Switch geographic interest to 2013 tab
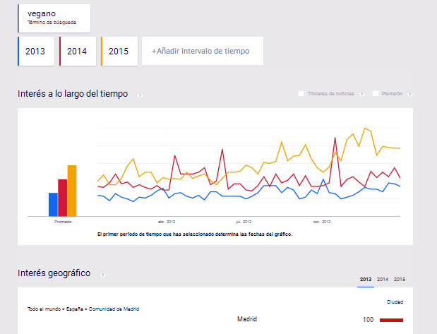The height and width of the screenshot is (334, 437). [x=366, y=280]
